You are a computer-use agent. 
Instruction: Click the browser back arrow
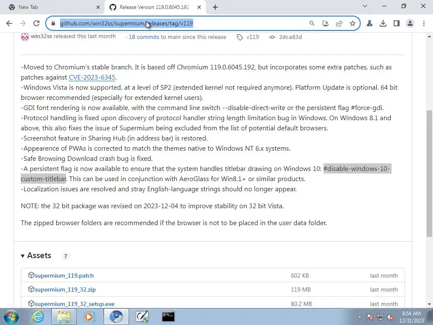(x=9, y=24)
